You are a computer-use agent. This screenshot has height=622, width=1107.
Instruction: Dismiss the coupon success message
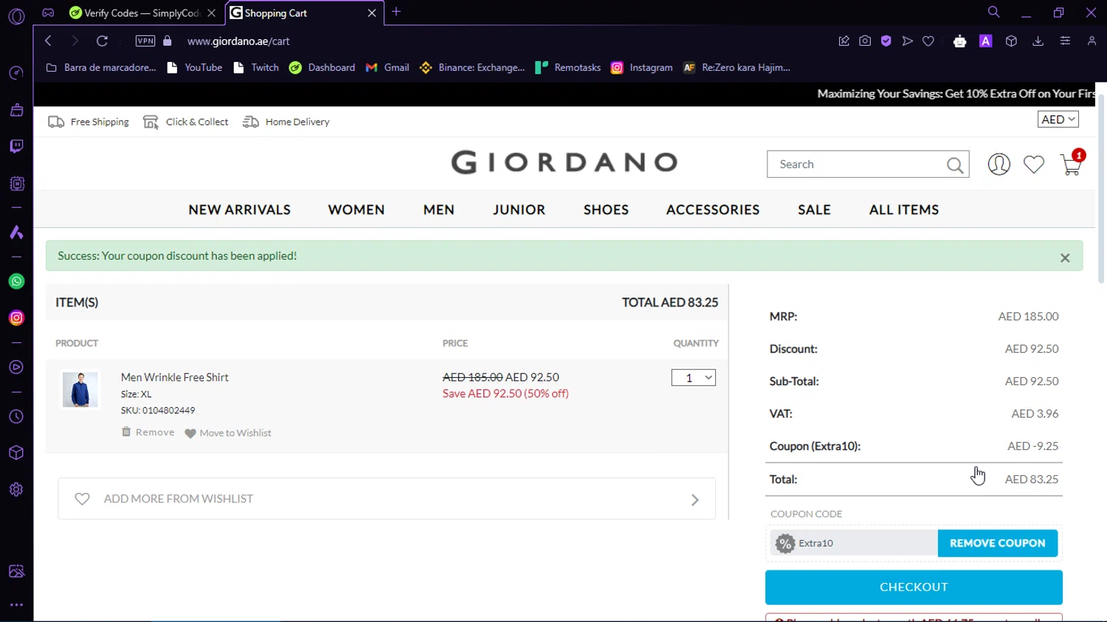1065,258
